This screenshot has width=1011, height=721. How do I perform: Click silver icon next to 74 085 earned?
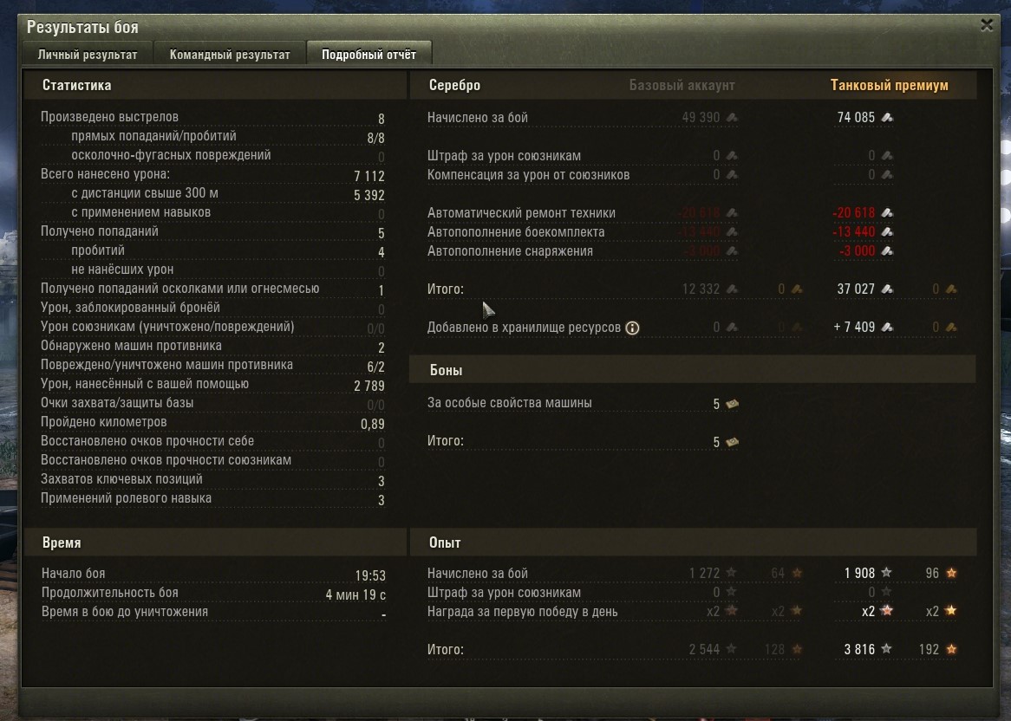(887, 117)
